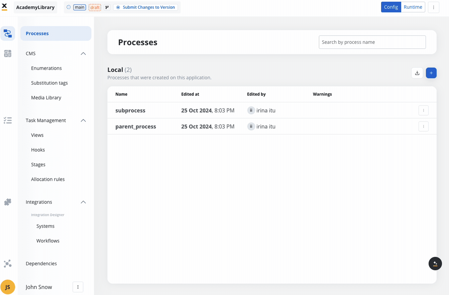Viewport: 449px width, 295px height.
Task: Click the dashed circle version icon
Action: (x=69, y=7)
